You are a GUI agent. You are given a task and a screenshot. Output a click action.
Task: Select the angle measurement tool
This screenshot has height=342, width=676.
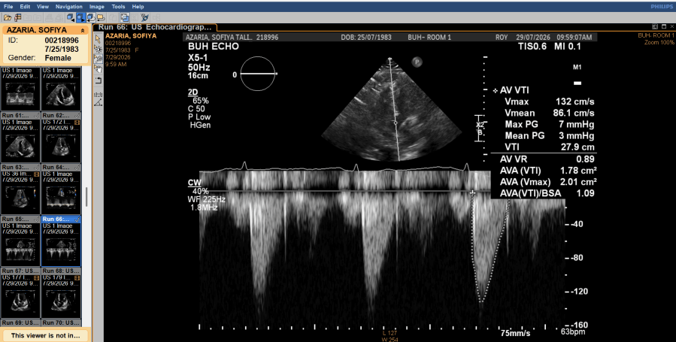click(99, 101)
